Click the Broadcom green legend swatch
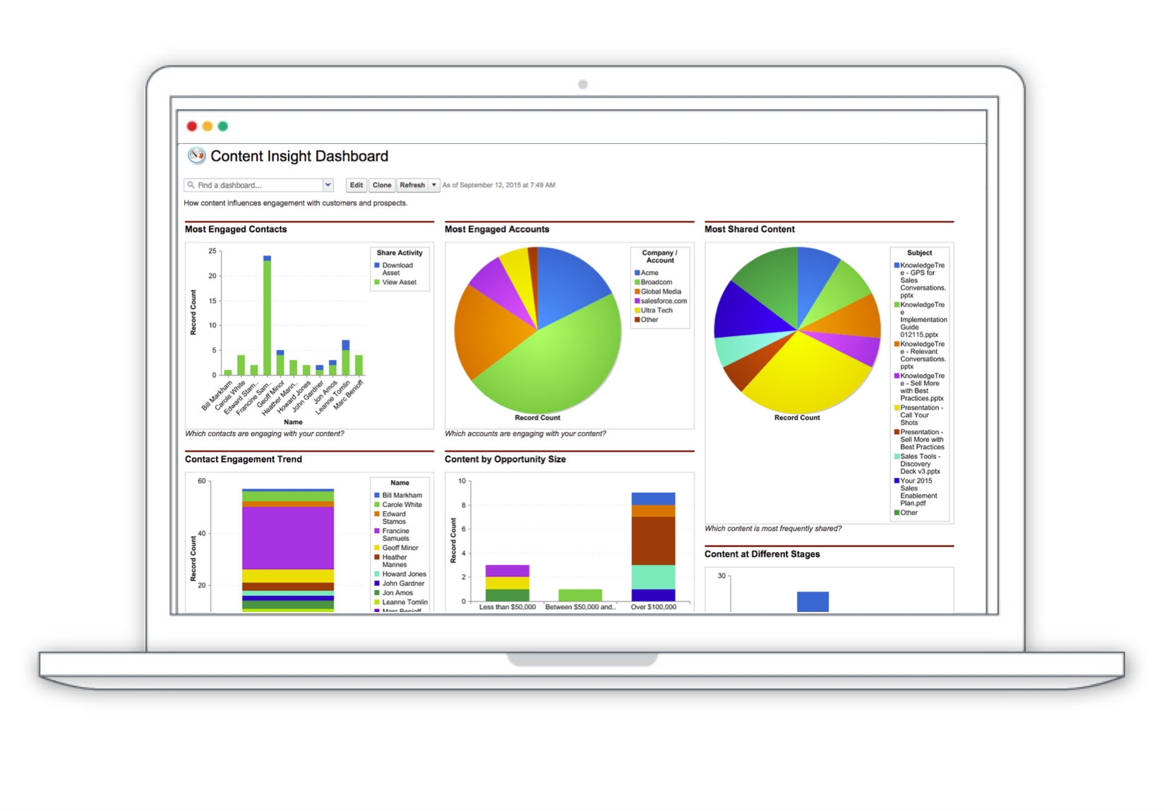 pyautogui.click(x=637, y=282)
